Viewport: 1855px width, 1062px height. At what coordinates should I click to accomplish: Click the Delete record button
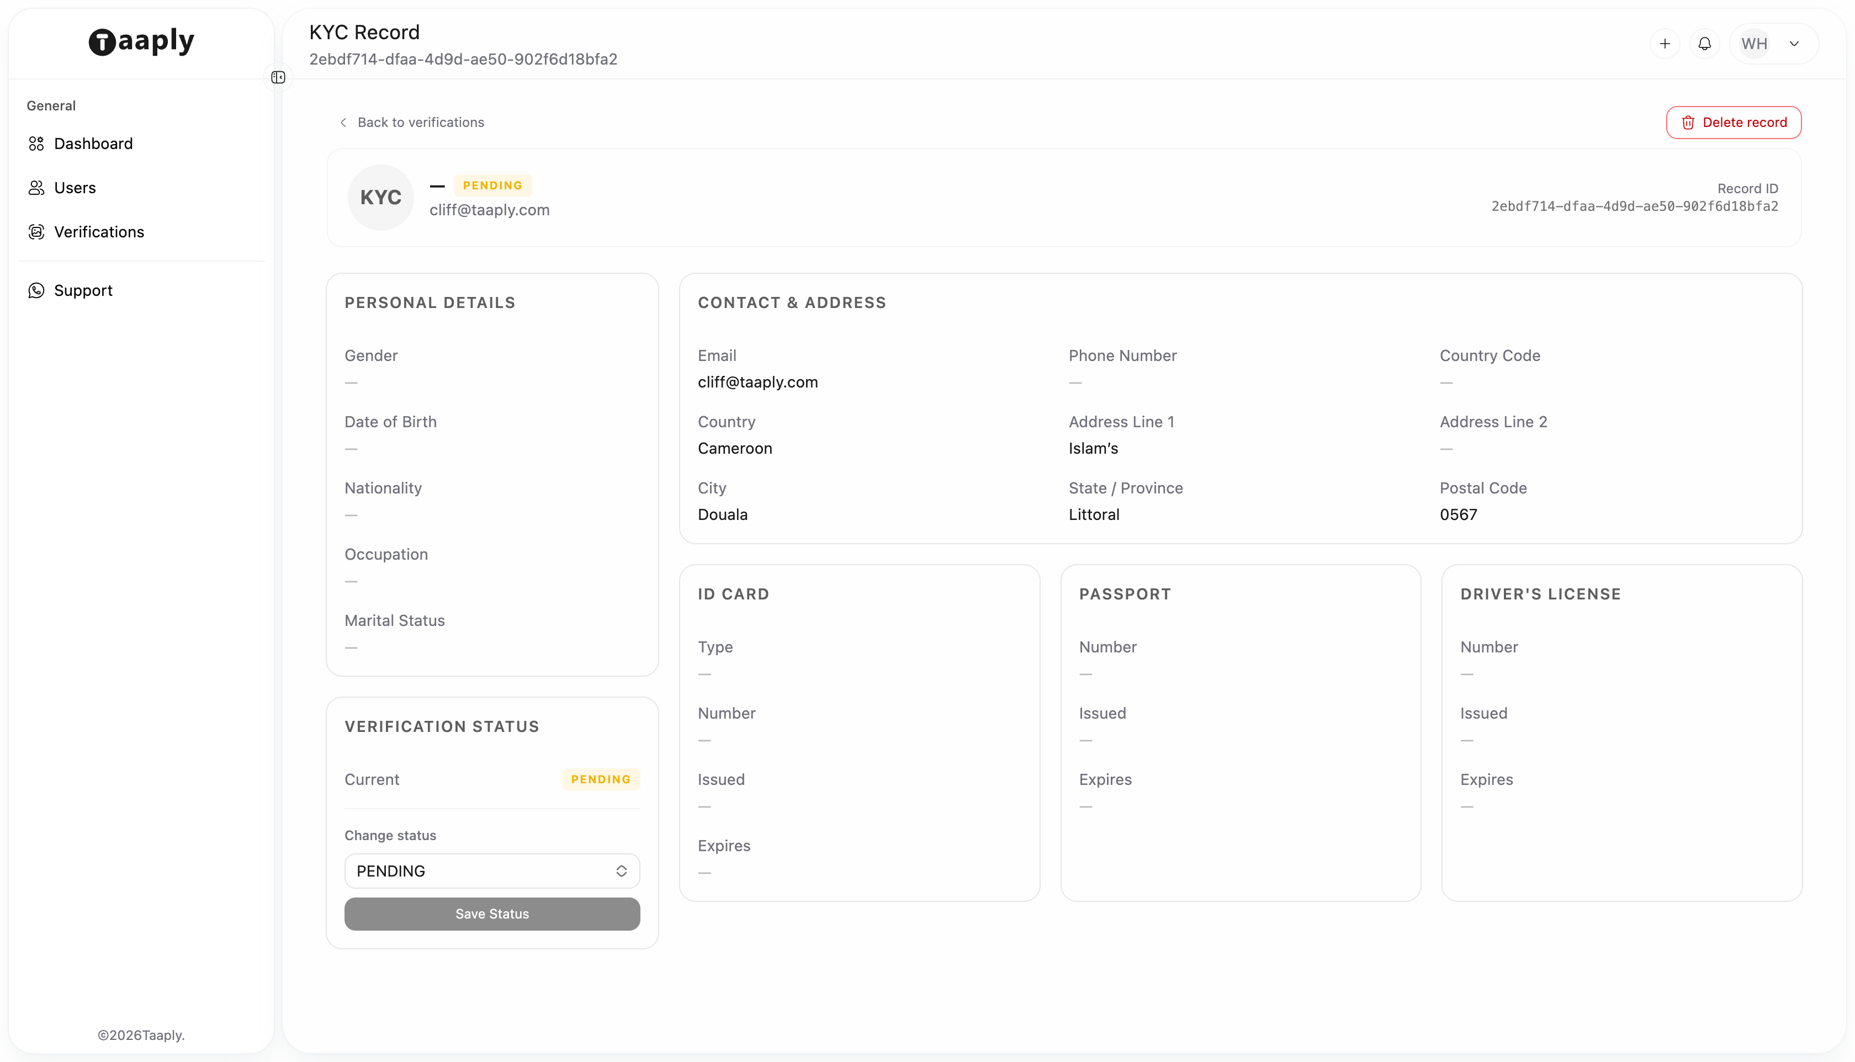pyautogui.click(x=1734, y=122)
